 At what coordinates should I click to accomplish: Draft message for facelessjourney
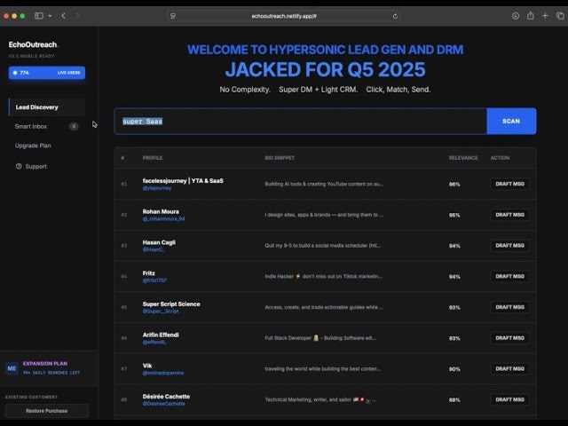509,184
